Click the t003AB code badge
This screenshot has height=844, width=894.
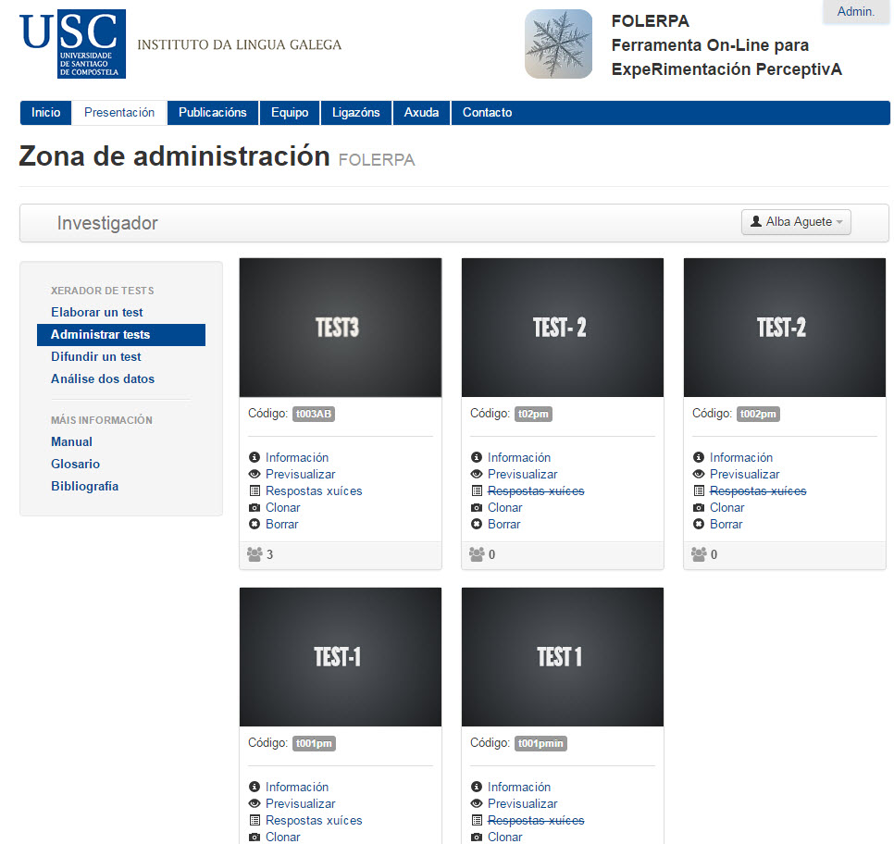click(x=314, y=415)
